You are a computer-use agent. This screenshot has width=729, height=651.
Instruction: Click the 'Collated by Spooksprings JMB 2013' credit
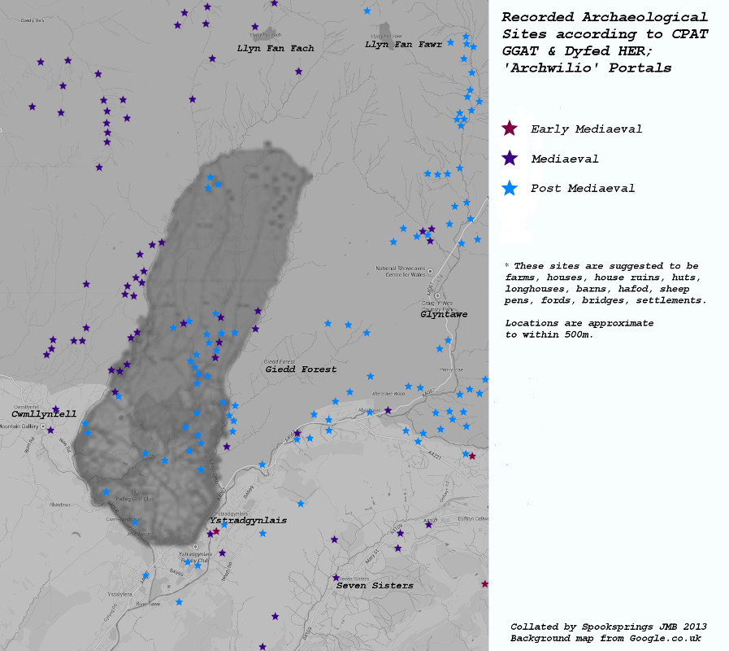coord(608,627)
